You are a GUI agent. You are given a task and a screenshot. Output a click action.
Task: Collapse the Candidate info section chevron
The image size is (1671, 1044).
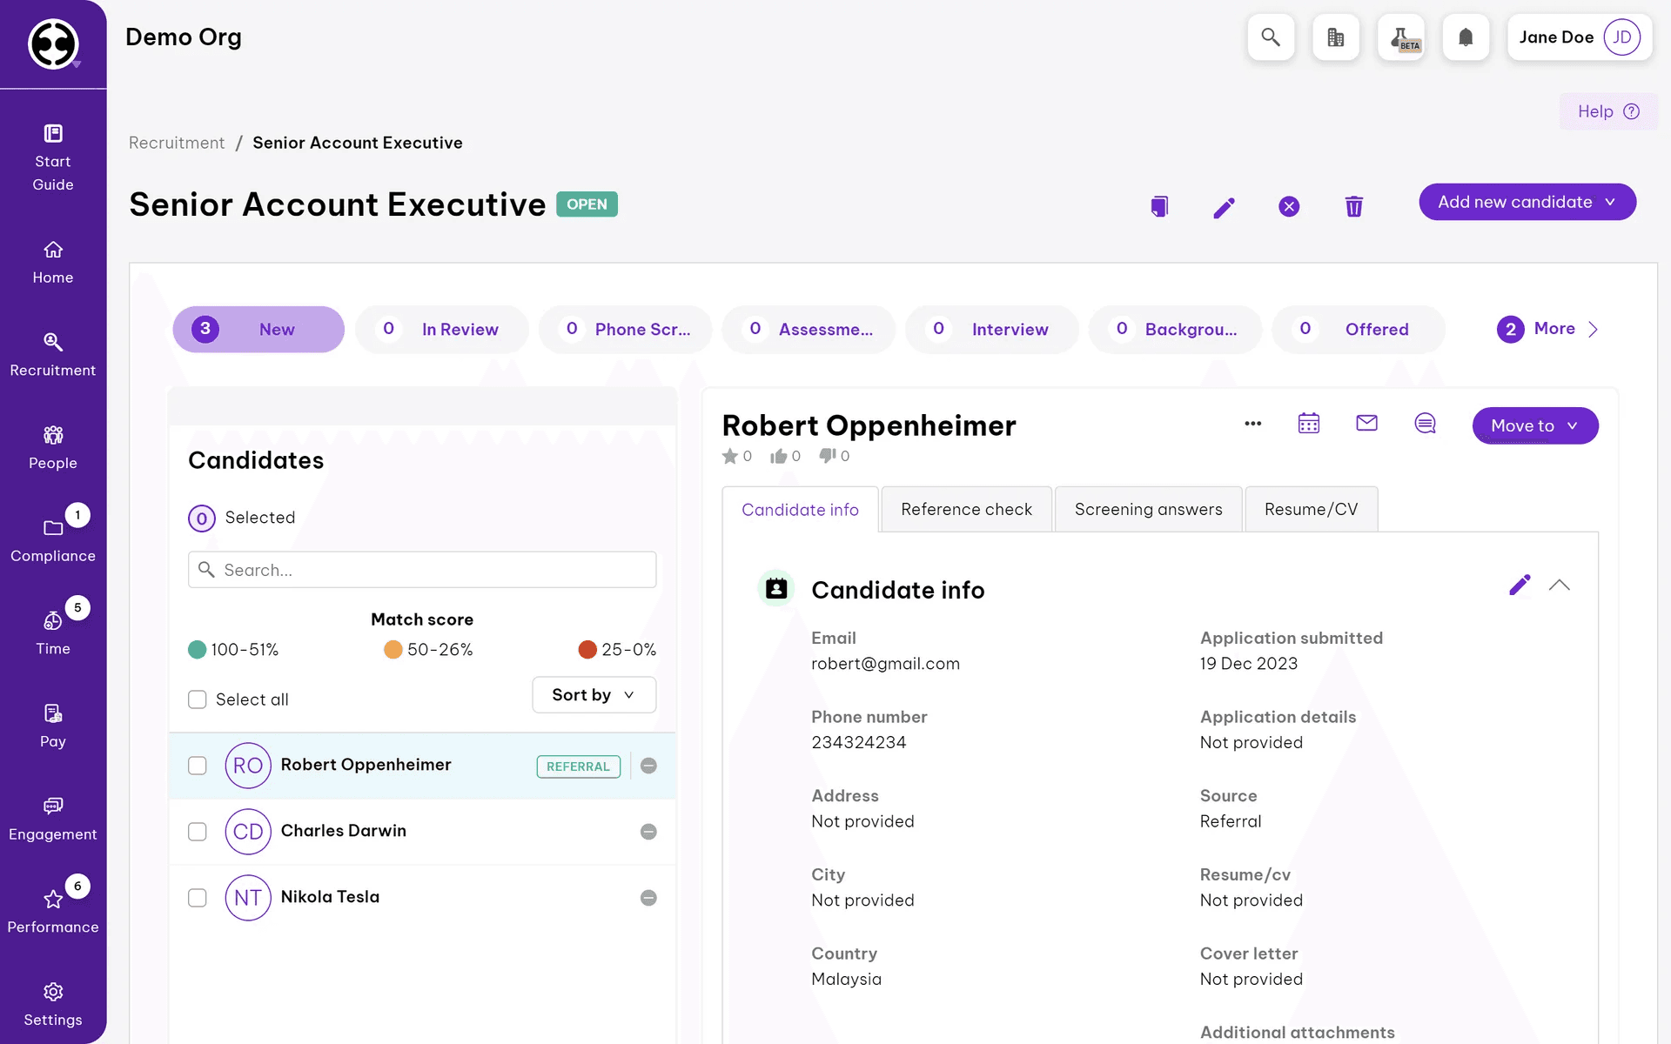point(1559,586)
